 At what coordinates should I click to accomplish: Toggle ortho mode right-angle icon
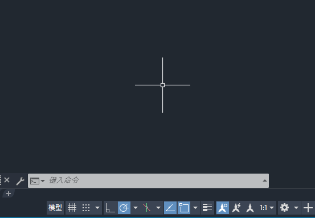pyautogui.click(x=111, y=208)
